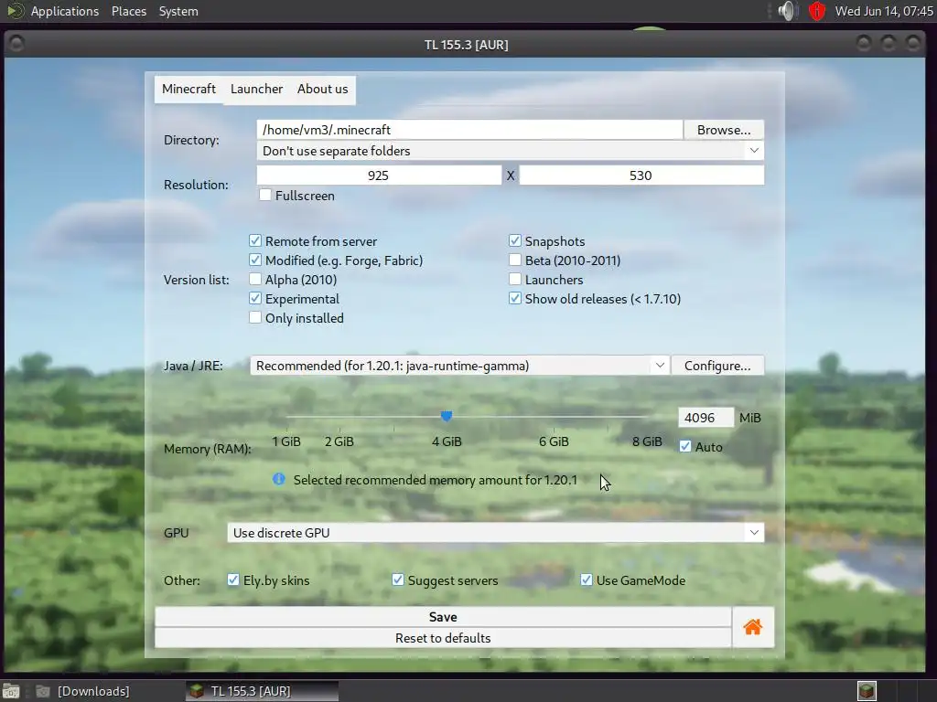Select TL 155.3 [AUR] taskbar entry
This screenshot has width=937, height=702.
(x=263, y=691)
